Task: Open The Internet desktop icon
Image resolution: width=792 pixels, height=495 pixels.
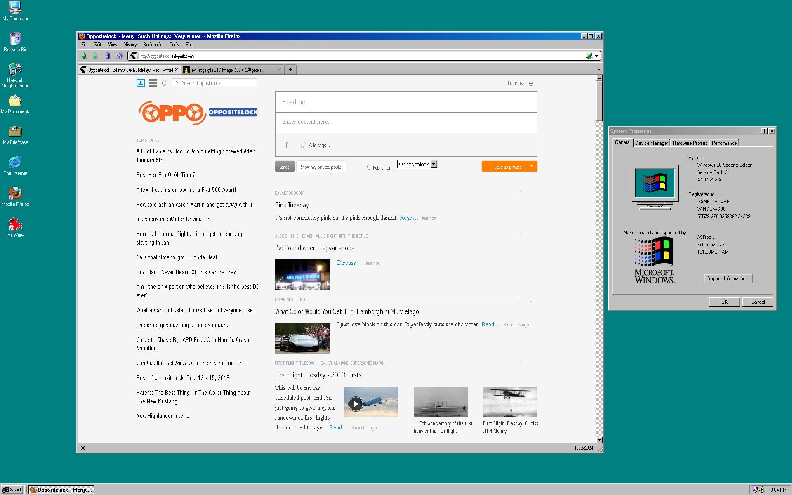Action: click(15, 166)
